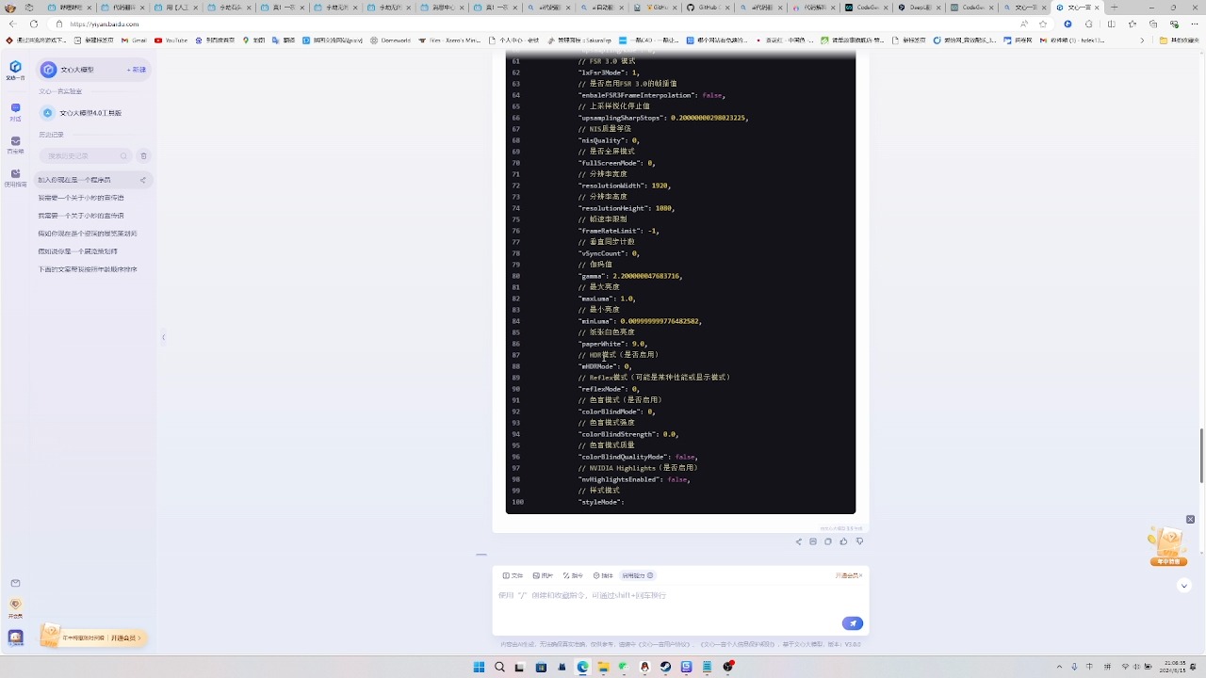Click the 文件 upload file option
This screenshot has height=678, width=1206.
513,575
